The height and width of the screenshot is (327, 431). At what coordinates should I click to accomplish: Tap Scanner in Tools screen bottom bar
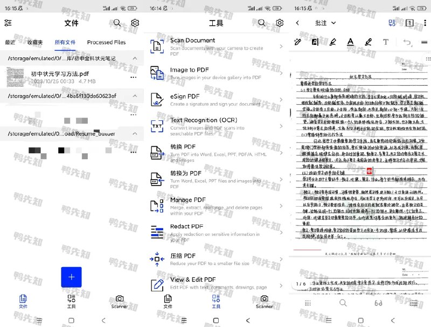tap(264, 302)
